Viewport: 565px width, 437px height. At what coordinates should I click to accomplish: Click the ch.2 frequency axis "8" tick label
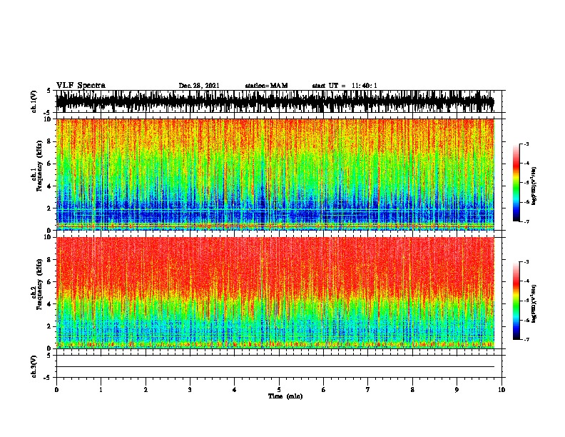tap(49, 260)
